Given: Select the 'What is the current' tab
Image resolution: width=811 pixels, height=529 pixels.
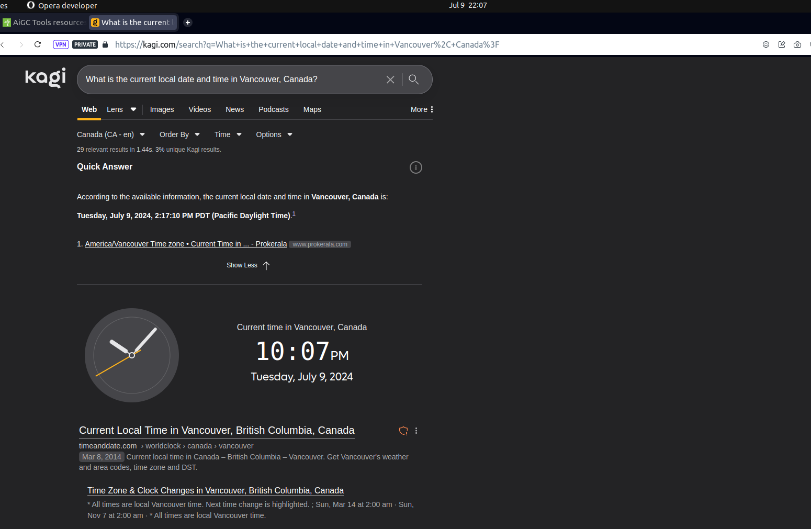Looking at the screenshot, I should [133, 22].
